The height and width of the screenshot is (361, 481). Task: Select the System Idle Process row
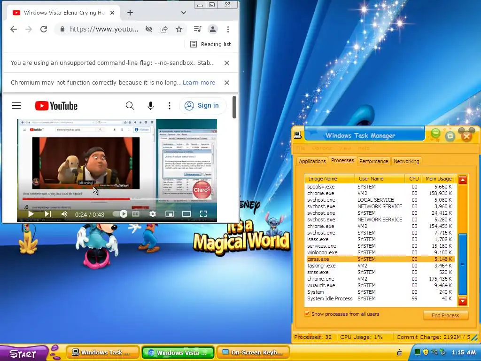(x=380, y=298)
